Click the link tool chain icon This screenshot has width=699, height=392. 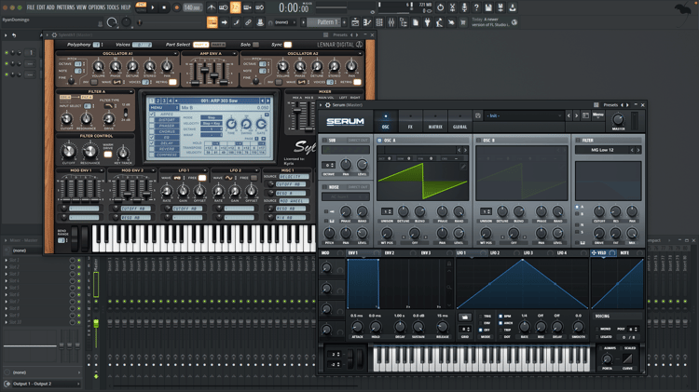tap(248, 22)
